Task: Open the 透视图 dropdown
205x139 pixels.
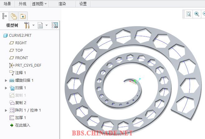Action: pos(39,4)
